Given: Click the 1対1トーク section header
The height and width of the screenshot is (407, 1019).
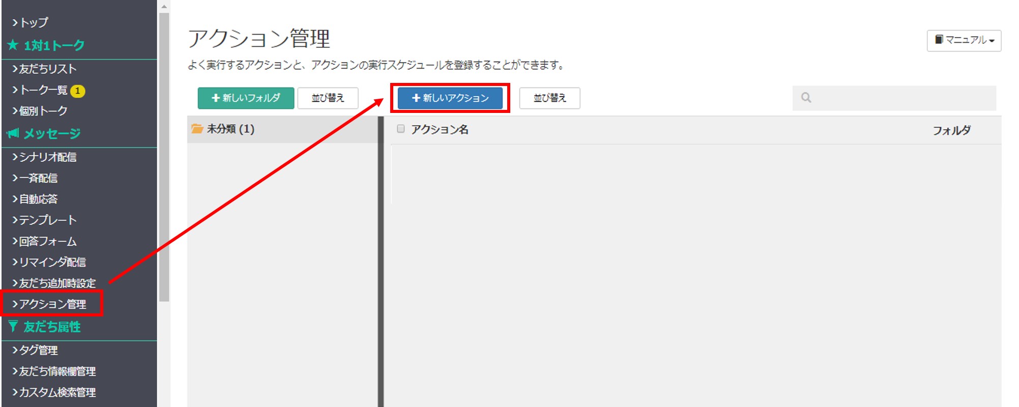Looking at the screenshot, I should click(54, 45).
